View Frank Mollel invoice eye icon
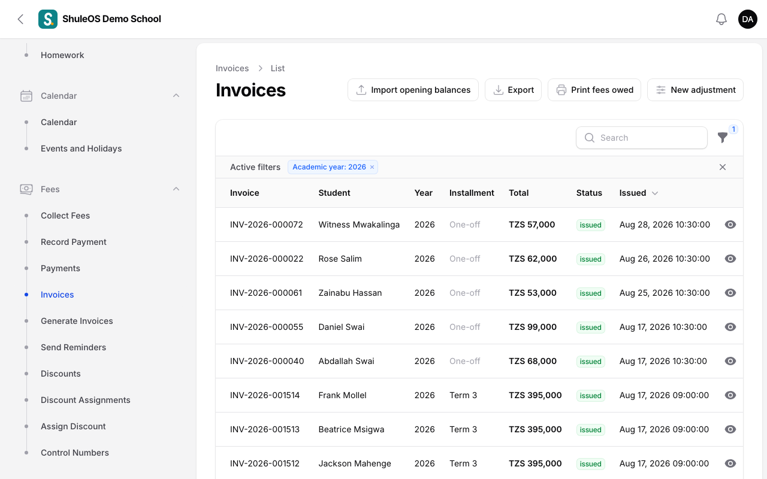Screen dimensions: 767x479 [730, 395]
